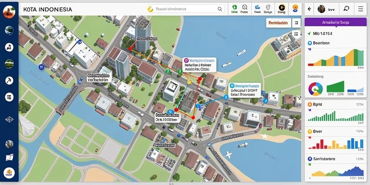This screenshot has width=370, height=185.
Task: Click the magnifier in the search bar
Action: point(220,9)
